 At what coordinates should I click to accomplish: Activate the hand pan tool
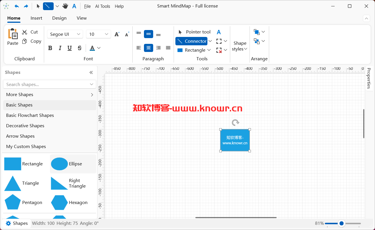click(x=65, y=6)
